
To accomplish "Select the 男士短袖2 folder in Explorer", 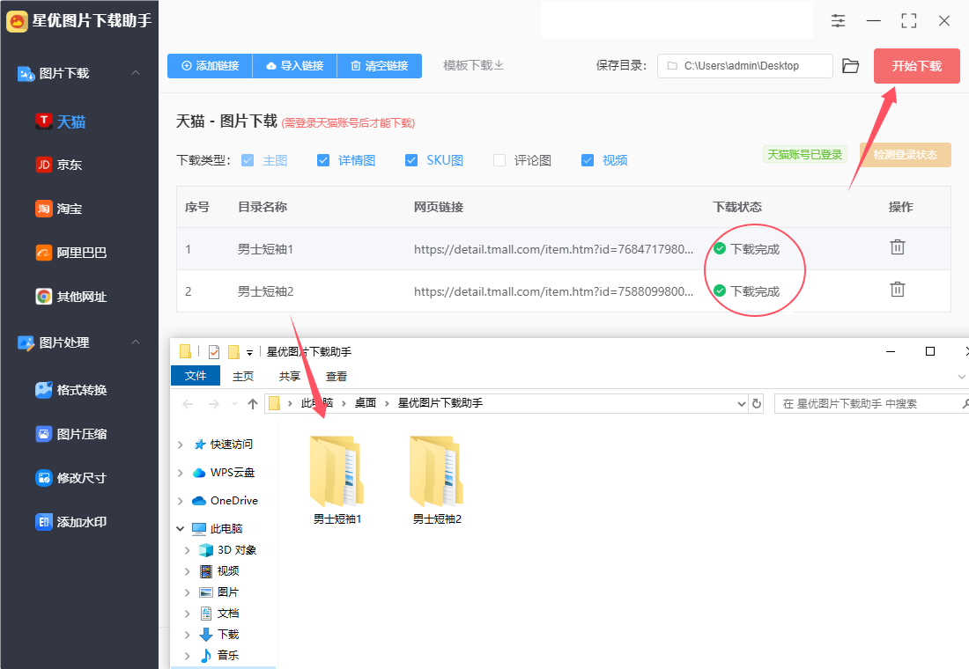I will [x=437, y=481].
